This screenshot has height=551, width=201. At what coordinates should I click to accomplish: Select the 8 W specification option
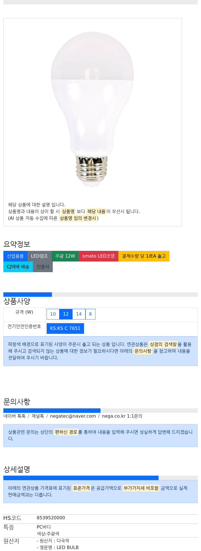click(x=90, y=314)
